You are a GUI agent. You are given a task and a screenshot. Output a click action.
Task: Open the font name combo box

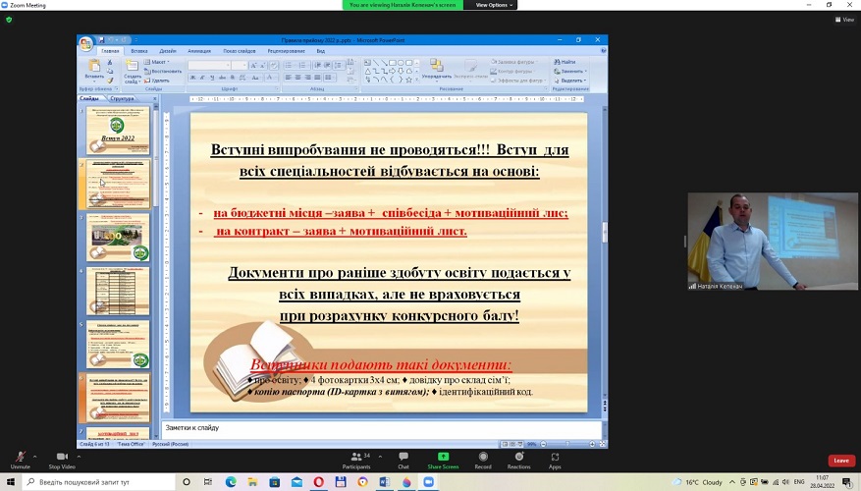click(x=209, y=66)
